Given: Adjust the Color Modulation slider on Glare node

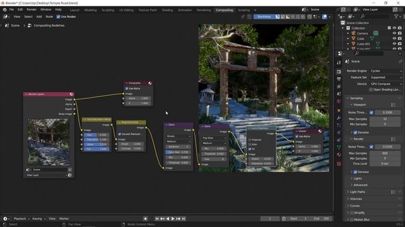Looking at the screenshot, I should 178,152.
